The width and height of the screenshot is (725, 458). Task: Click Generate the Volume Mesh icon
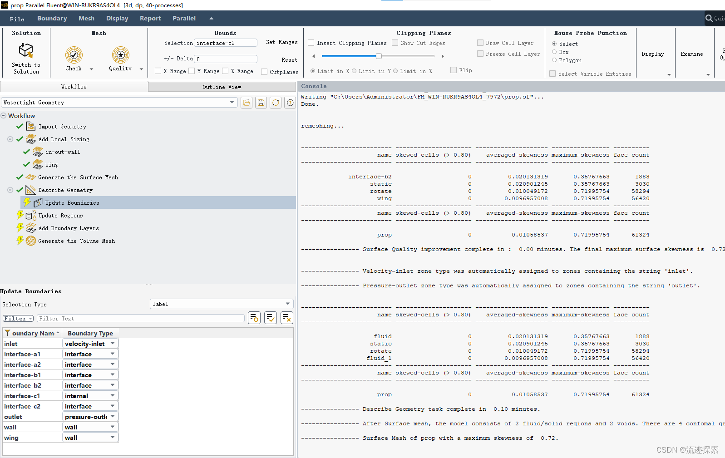click(31, 241)
